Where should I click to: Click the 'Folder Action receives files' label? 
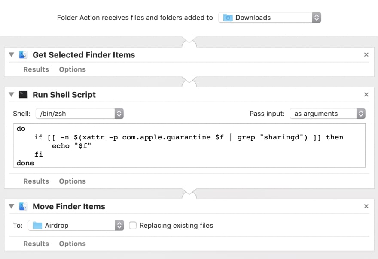click(x=135, y=18)
